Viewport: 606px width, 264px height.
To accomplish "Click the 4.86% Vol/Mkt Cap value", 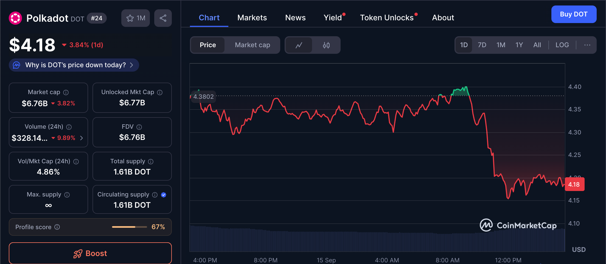I will [x=48, y=172].
